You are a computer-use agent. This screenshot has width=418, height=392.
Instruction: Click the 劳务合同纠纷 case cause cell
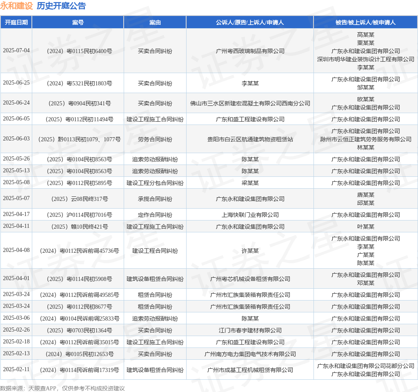pos(155,139)
